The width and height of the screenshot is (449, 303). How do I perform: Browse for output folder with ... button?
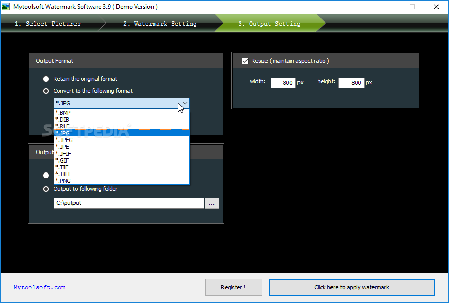pyautogui.click(x=212, y=203)
